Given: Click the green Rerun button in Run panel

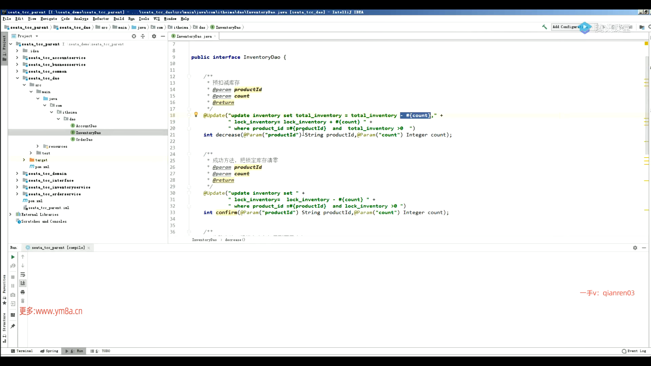Looking at the screenshot, I should coord(13,257).
